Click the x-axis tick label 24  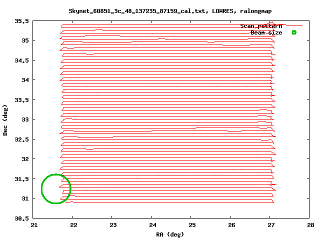152,225
